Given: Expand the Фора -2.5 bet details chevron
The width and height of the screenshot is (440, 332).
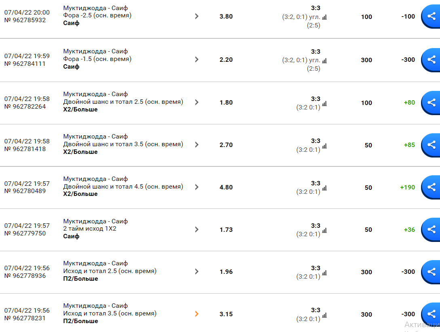Looking at the screenshot, I should (197, 16).
